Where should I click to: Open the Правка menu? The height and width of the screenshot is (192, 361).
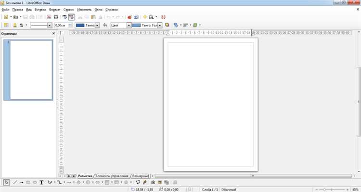tap(17, 10)
